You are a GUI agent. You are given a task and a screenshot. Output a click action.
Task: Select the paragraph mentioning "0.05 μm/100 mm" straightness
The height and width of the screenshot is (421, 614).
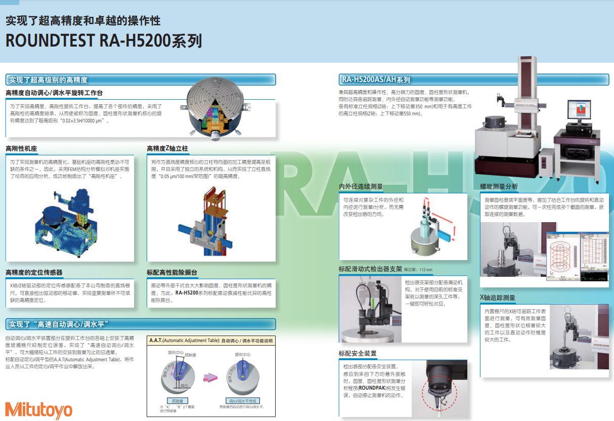coord(212,169)
